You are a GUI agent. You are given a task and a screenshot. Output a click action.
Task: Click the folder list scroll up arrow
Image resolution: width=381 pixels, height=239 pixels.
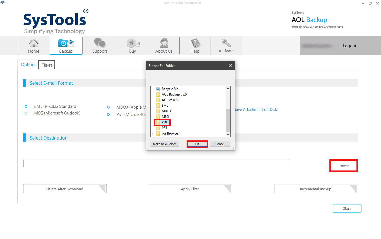[x=228, y=89]
